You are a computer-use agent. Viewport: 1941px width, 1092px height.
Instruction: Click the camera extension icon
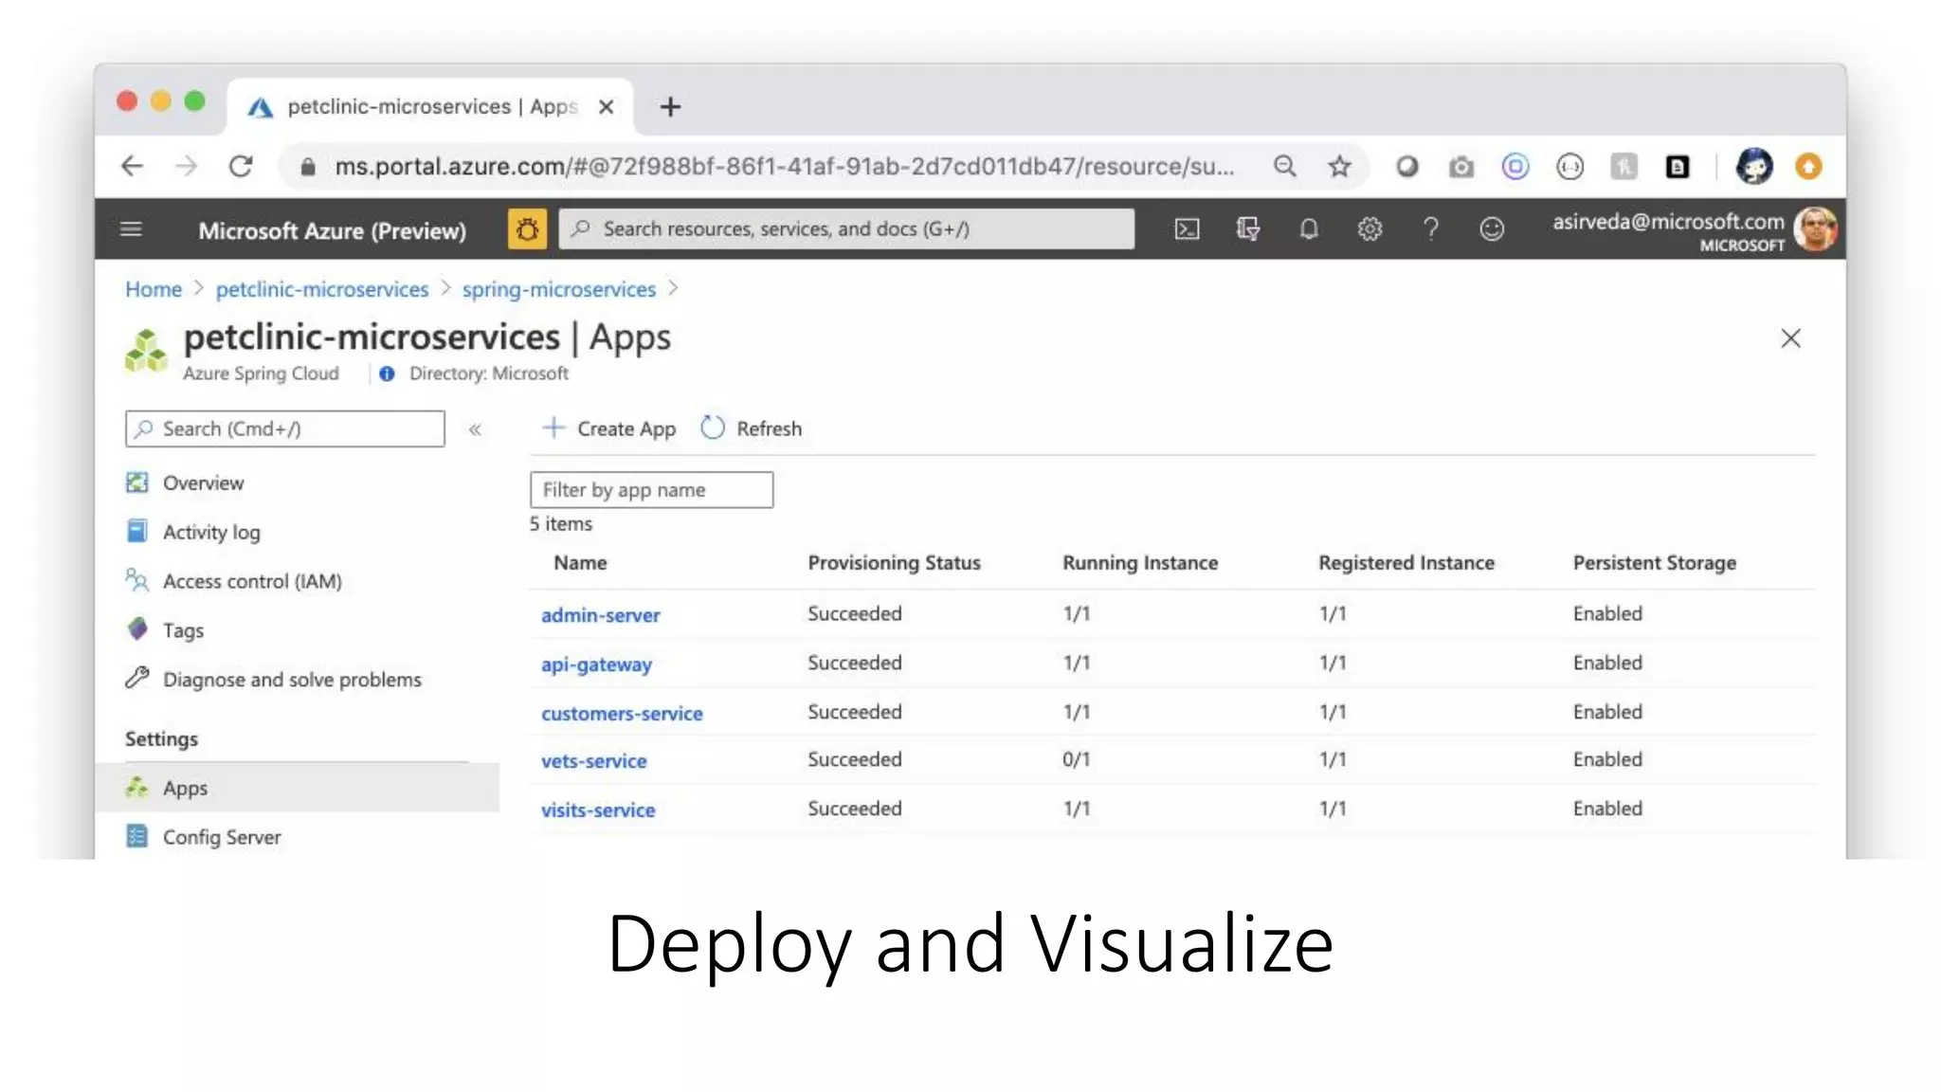click(1460, 168)
